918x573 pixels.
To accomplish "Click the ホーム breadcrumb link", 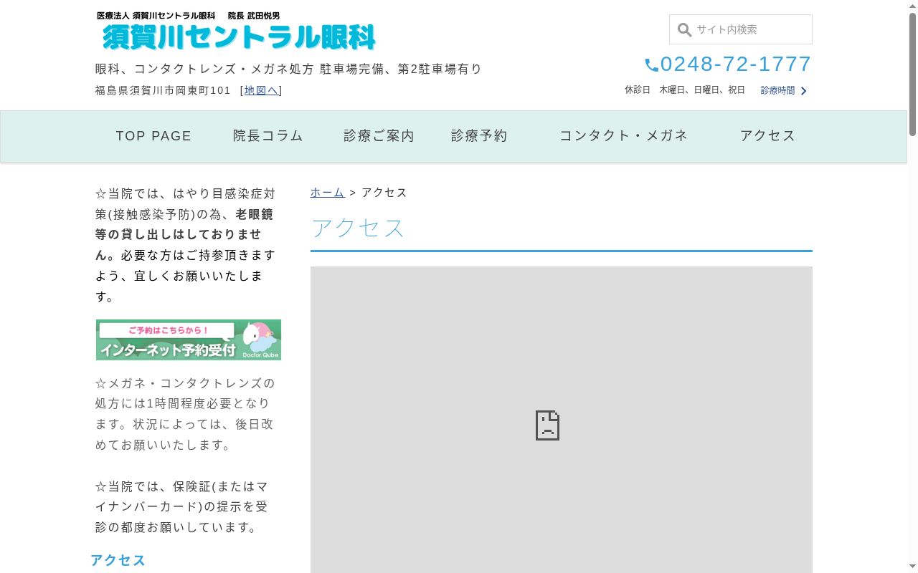I will (x=327, y=193).
